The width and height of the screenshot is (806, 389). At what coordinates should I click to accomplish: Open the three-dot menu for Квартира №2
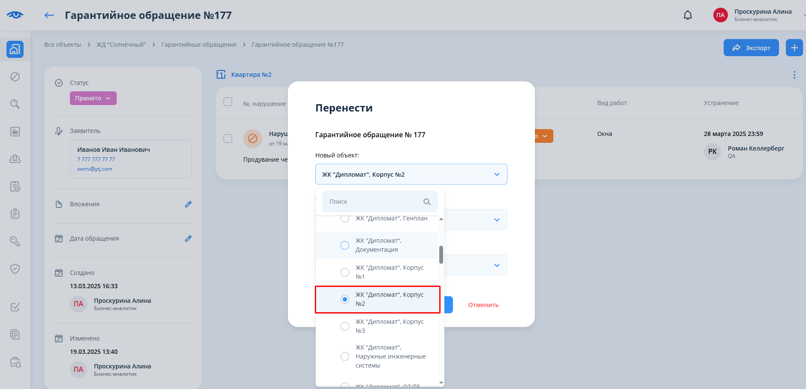point(794,75)
